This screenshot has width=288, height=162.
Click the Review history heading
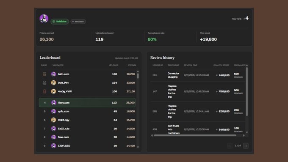pyautogui.click(x=162, y=58)
